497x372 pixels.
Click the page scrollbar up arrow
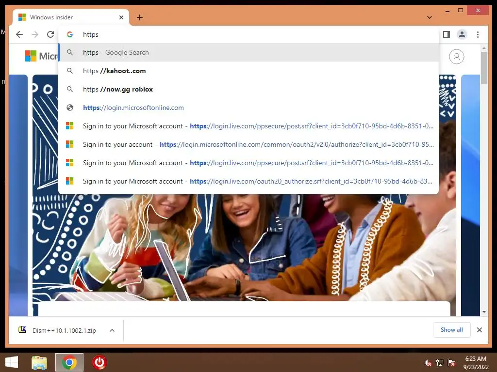pos(484,48)
